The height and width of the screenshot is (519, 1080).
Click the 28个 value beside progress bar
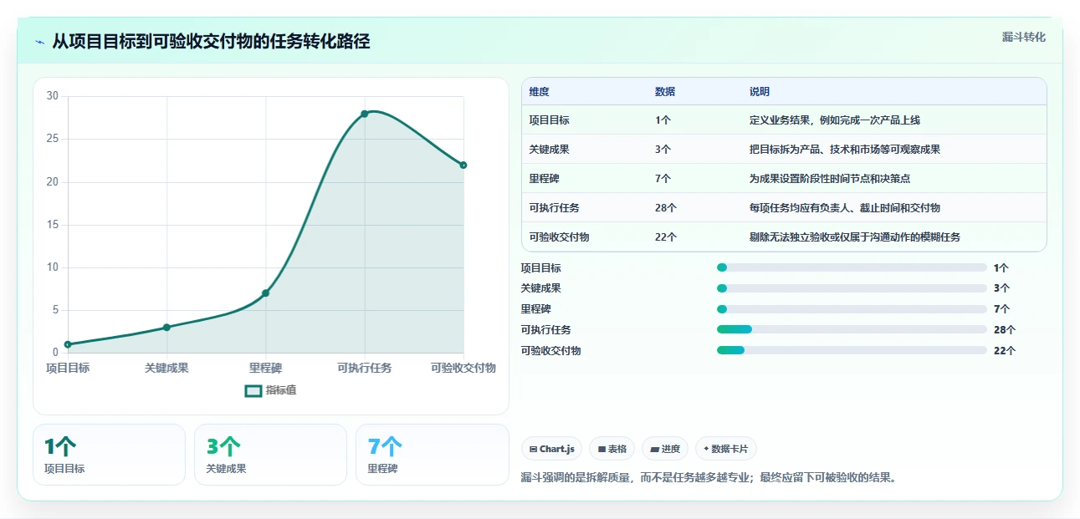click(x=1005, y=330)
